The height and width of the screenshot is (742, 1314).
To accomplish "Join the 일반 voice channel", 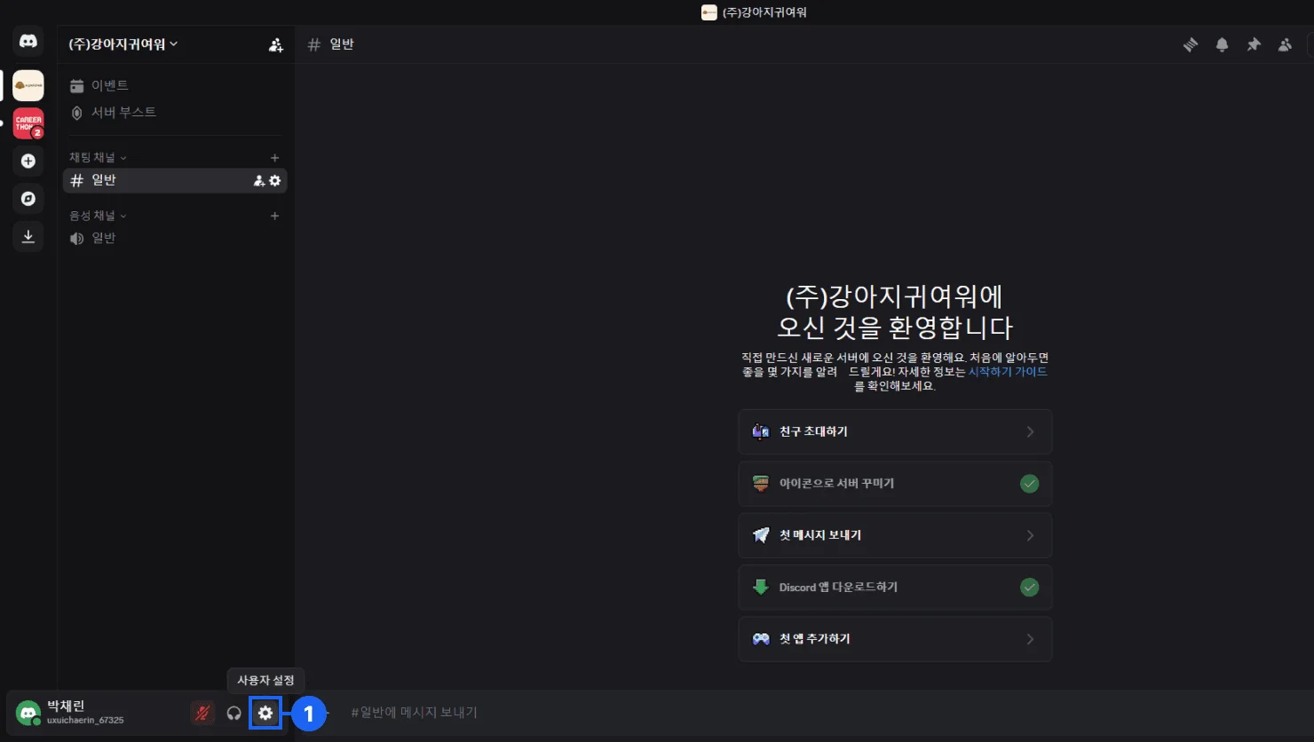I will coord(104,238).
